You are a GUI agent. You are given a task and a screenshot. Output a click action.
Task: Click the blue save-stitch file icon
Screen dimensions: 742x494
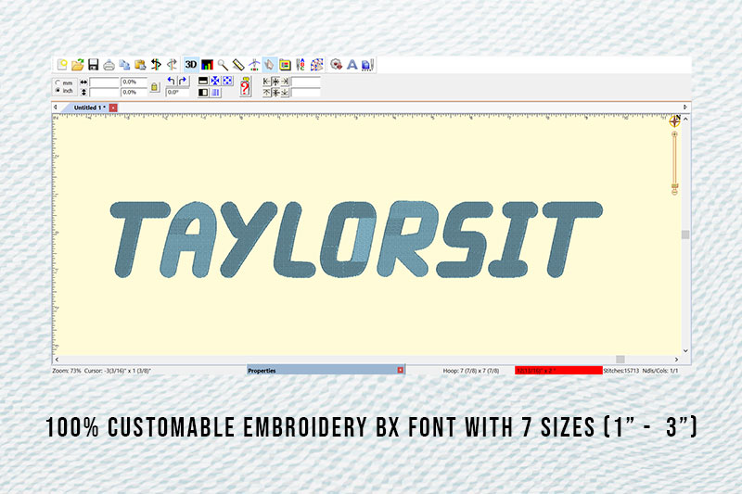pyautogui.click(x=367, y=65)
